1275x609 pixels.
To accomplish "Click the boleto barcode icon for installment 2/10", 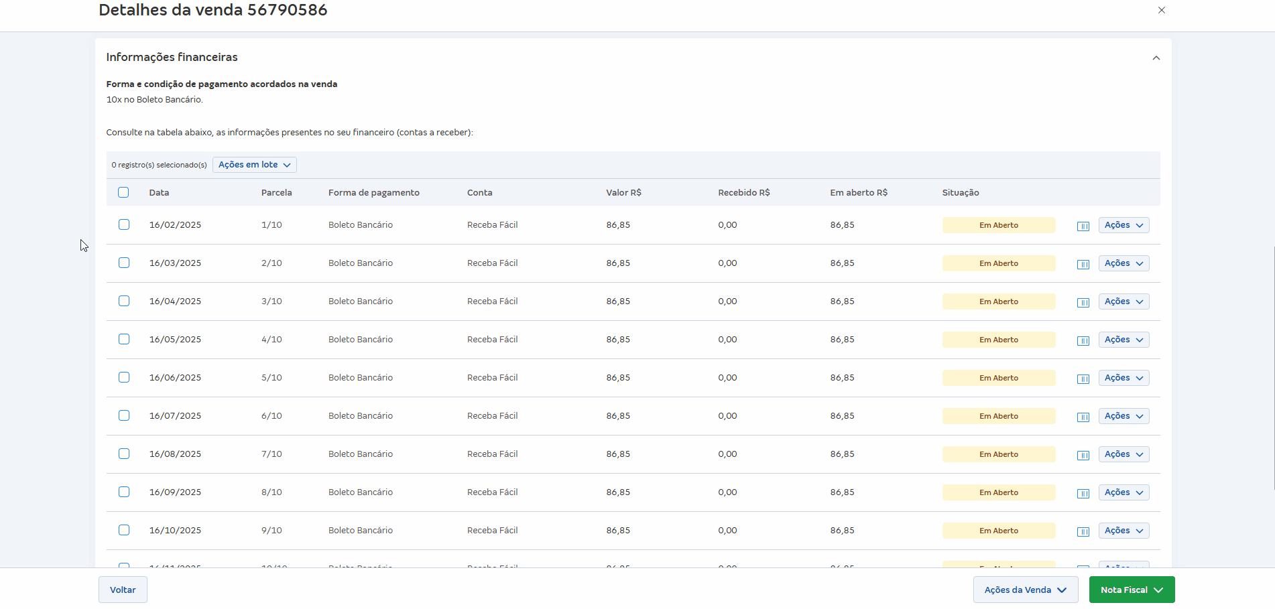I will point(1083,264).
